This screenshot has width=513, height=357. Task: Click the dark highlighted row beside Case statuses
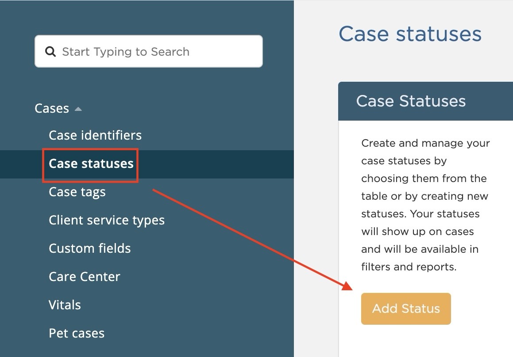pyautogui.click(x=216, y=164)
